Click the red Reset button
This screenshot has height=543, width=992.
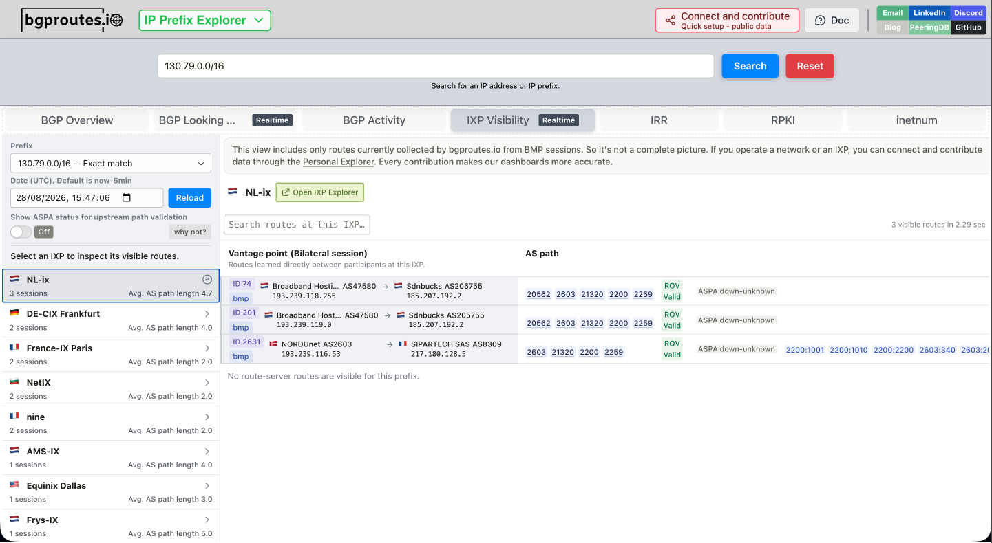(810, 66)
